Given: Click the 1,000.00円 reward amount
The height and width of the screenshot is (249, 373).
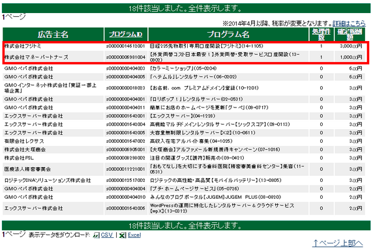Looking at the screenshot, I should pos(351,57).
